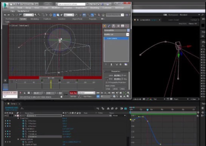Screen dimensions: 206x146
Task: Click Remove Modifier trash icon
Action: tap(121, 64)
